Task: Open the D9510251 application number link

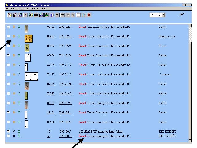Action: [66, 36]
